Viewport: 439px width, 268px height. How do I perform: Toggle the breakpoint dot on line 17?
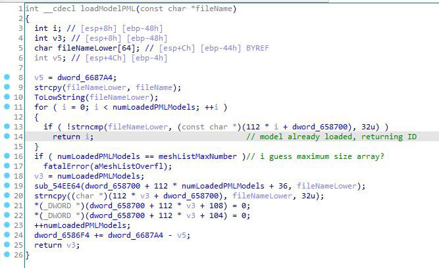coord(7,166)
